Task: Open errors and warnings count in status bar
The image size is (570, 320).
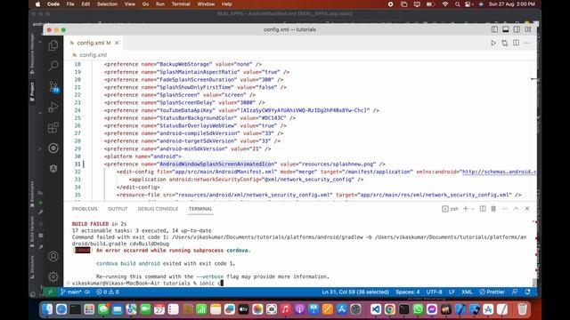Action: pyautogui.click(x=108, y=292)
